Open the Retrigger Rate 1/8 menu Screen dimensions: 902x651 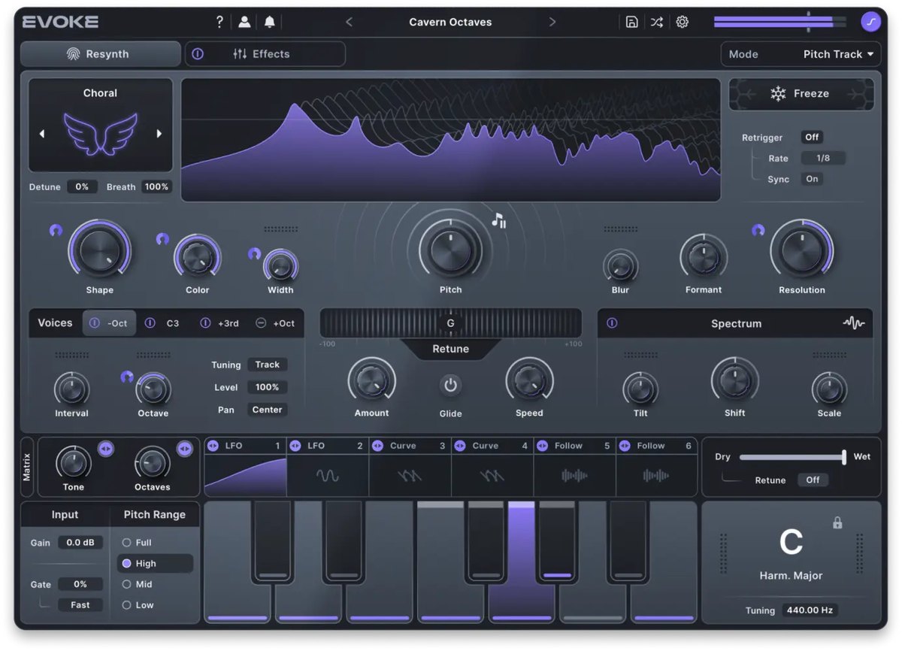point(823,159)
